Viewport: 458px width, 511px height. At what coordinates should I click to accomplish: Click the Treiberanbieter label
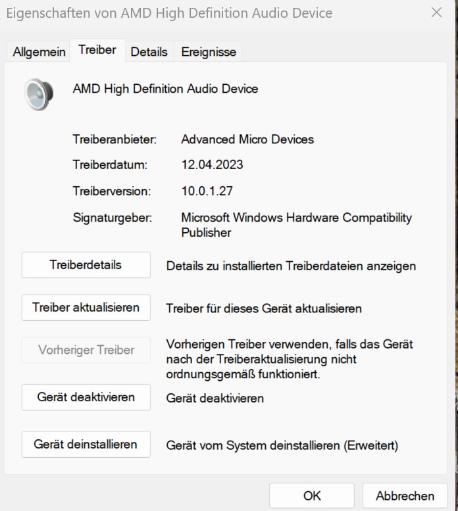[x=114, y=139]
